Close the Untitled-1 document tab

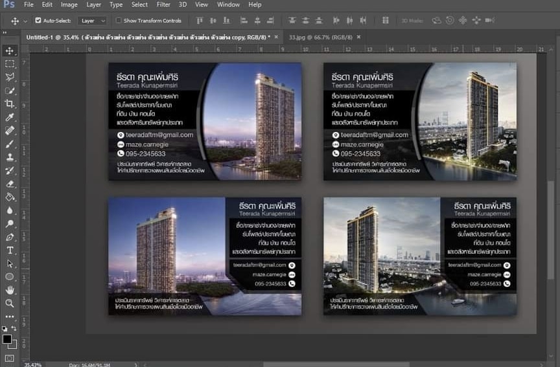[277, 37]
